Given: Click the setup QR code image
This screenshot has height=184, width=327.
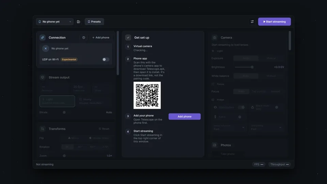Looking at the screenshot, I should tap(147, 95).
